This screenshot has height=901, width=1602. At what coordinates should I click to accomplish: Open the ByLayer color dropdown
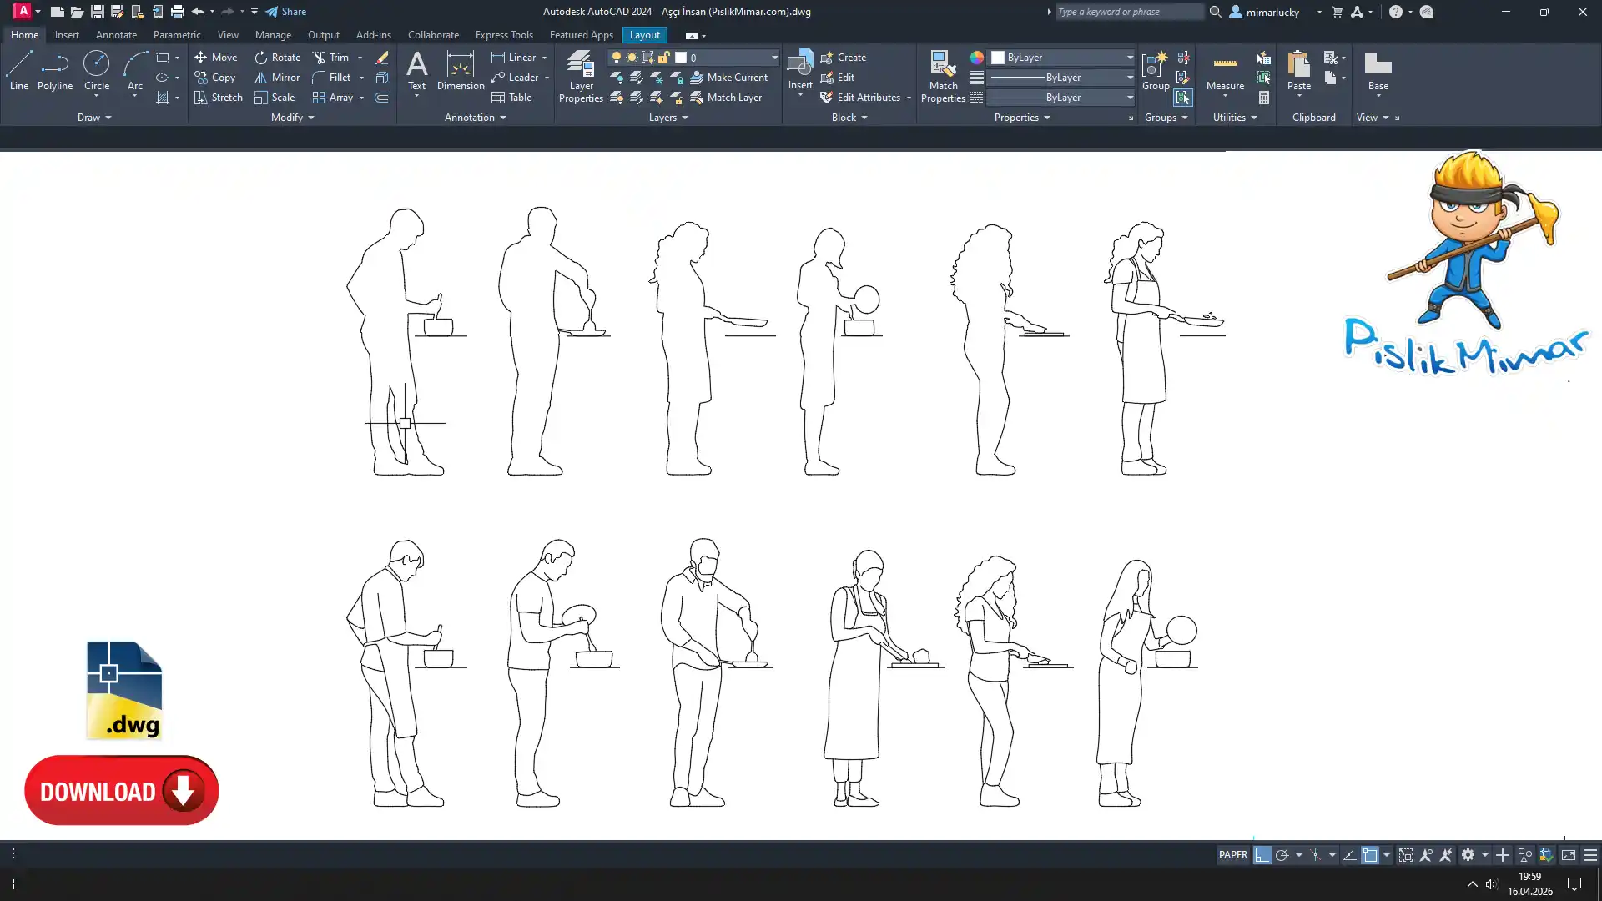(x=1130, y=58)
